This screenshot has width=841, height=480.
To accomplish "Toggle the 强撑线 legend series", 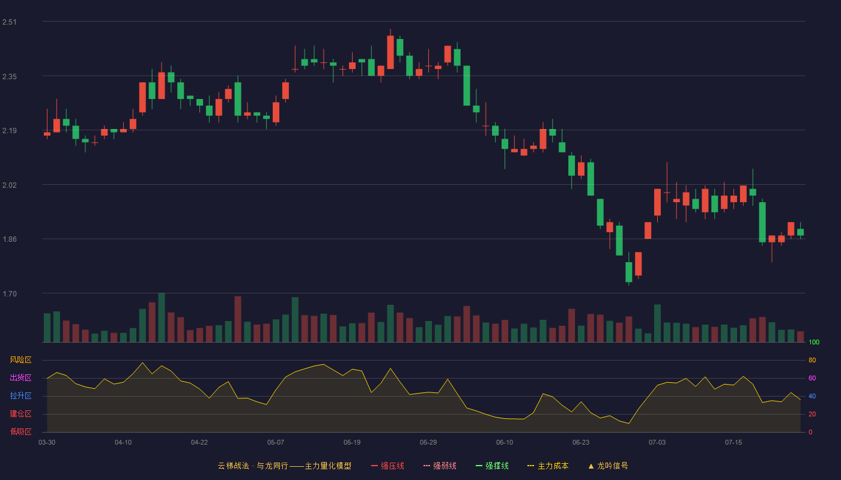I will coord(492,466).
